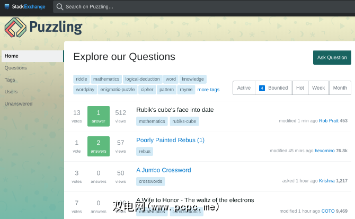Open Questions in the sidebar
This screenshot has width=355, height=219.
click(x=15, y=68)
